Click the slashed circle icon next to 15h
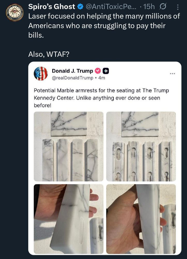The width and height of the screenshot is (187, 259). [164, 7]
